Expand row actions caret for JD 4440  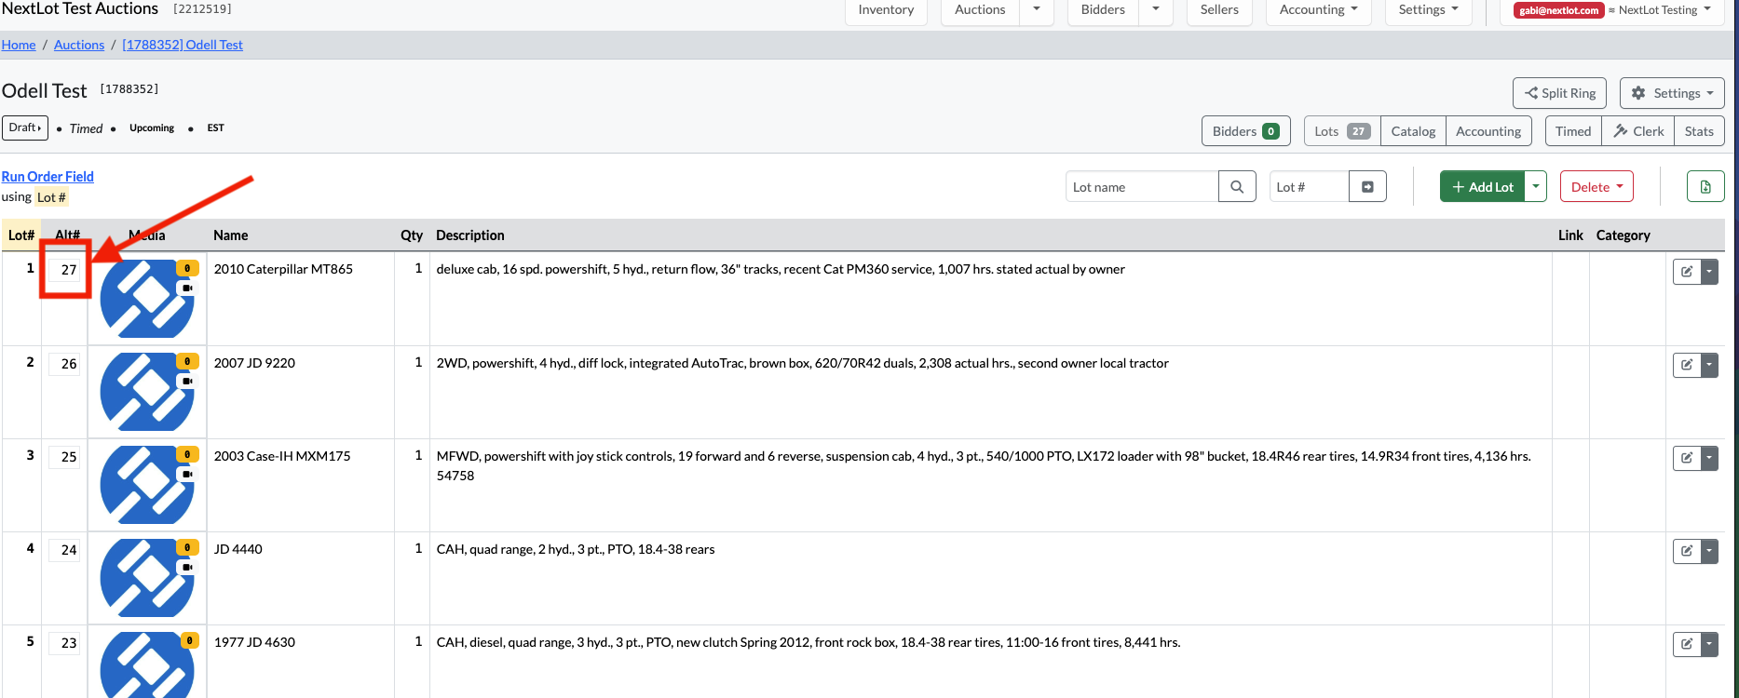(1709, 551)
